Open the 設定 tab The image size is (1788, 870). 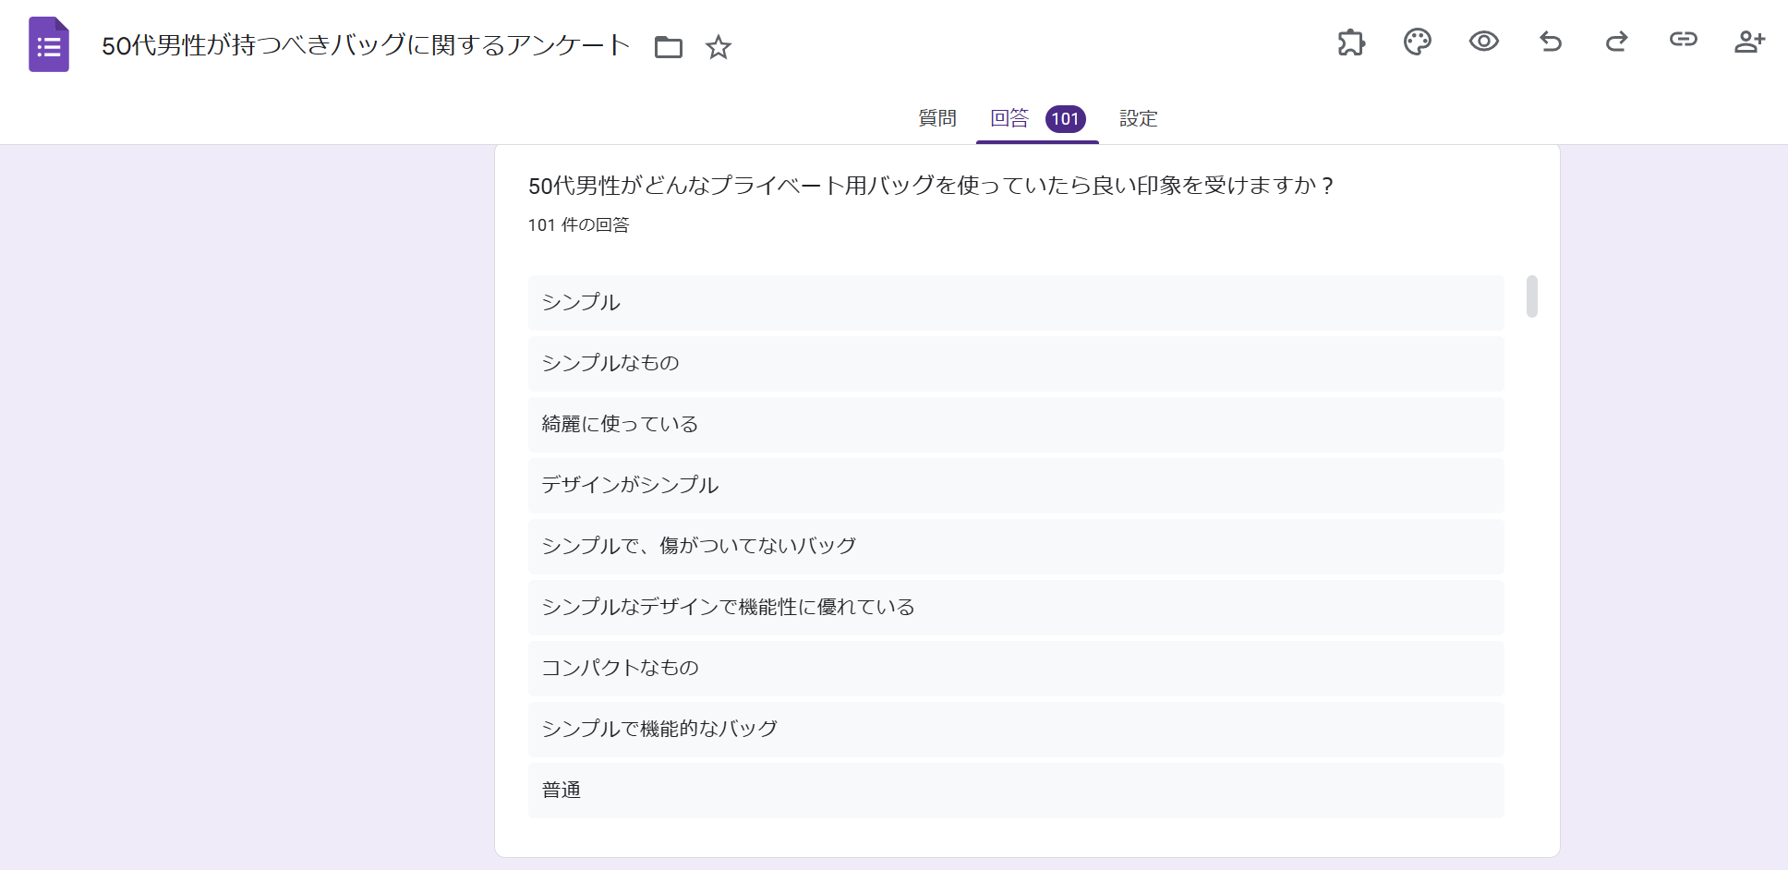point(1139,118)
